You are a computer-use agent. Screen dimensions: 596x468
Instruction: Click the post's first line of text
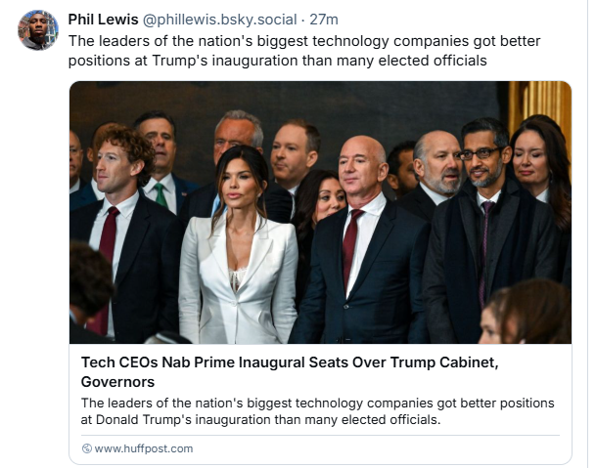(x=303, y=41)
